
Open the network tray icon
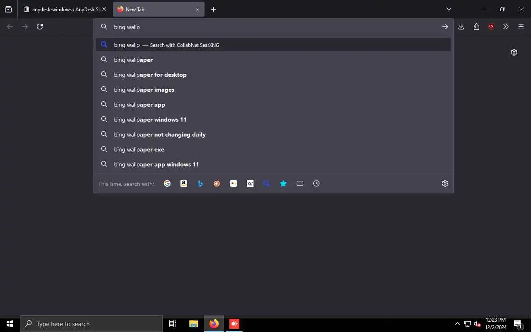(x=468, y=324)
